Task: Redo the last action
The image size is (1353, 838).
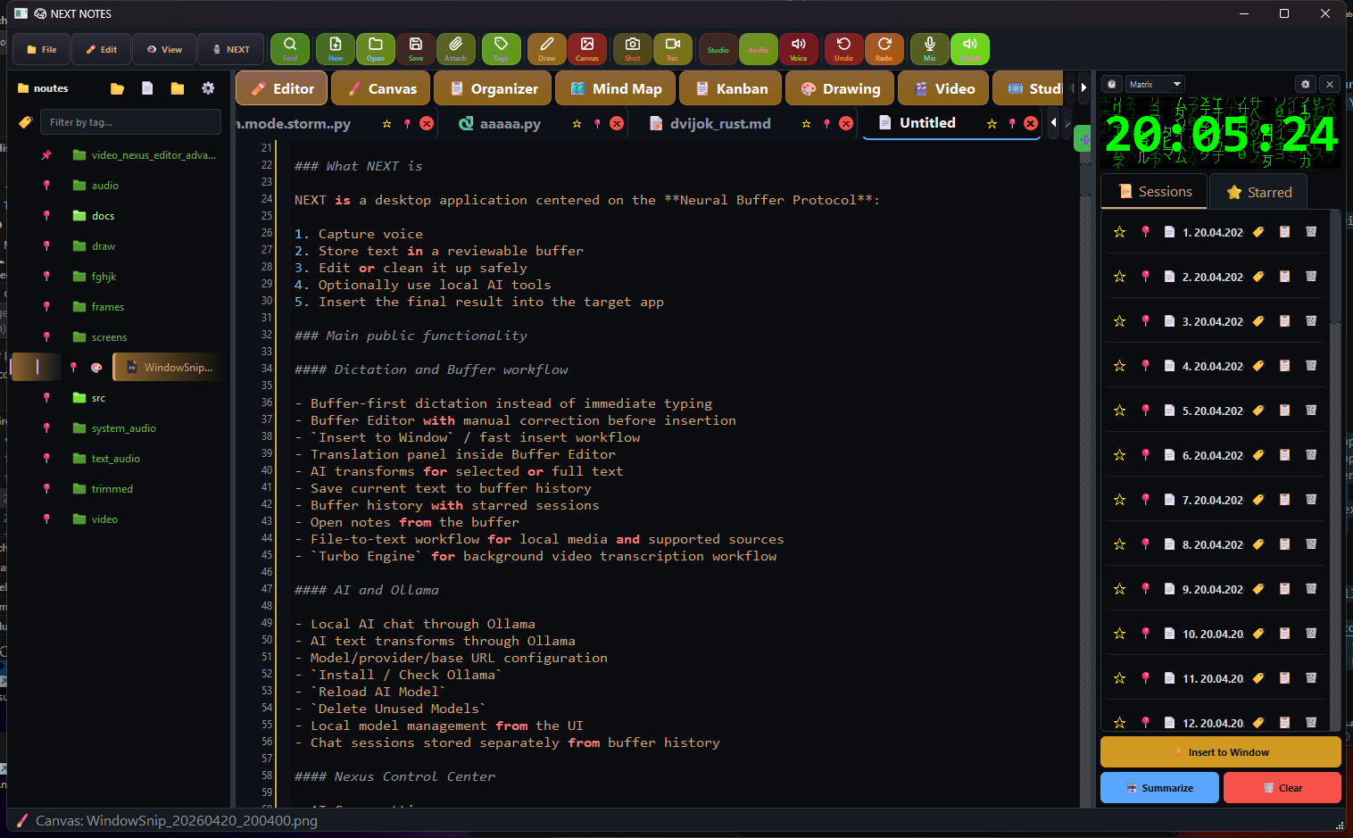Action: [x=884, y=48]
